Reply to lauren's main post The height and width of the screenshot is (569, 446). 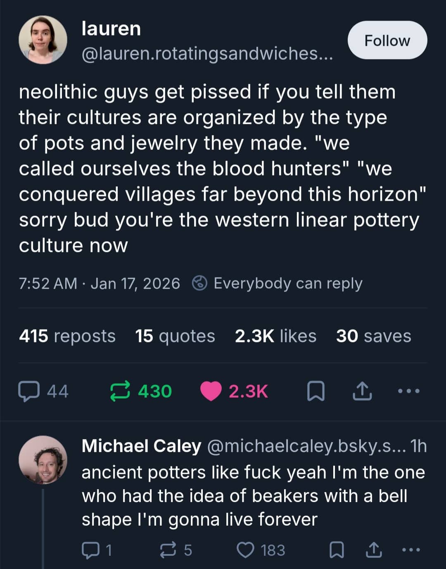pyautogui.click(x=29, y=391)
